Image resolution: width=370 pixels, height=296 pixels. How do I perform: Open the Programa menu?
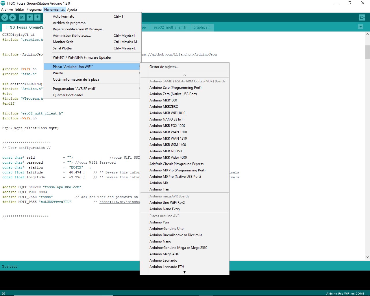point(34,10)
